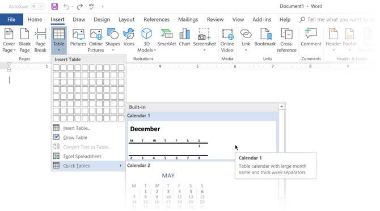Click the Tell me search field
The height and width of the screenshot is (211, 380).
coord(339,19)
